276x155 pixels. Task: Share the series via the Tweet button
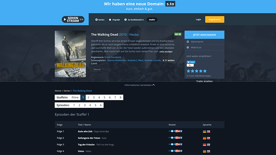pos(191,62)
